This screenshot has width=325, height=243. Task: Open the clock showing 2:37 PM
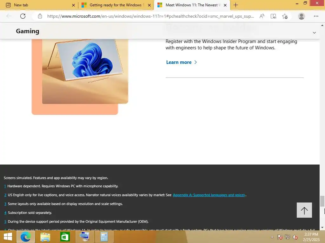click(311, 237)
